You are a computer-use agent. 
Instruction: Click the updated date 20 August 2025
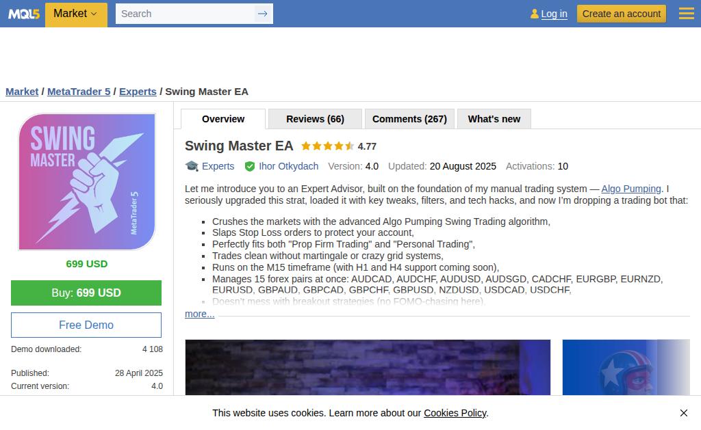pyautogui.click(x=463, y=166)
